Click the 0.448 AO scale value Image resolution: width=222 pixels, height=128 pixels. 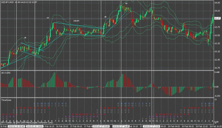[217, 72]
